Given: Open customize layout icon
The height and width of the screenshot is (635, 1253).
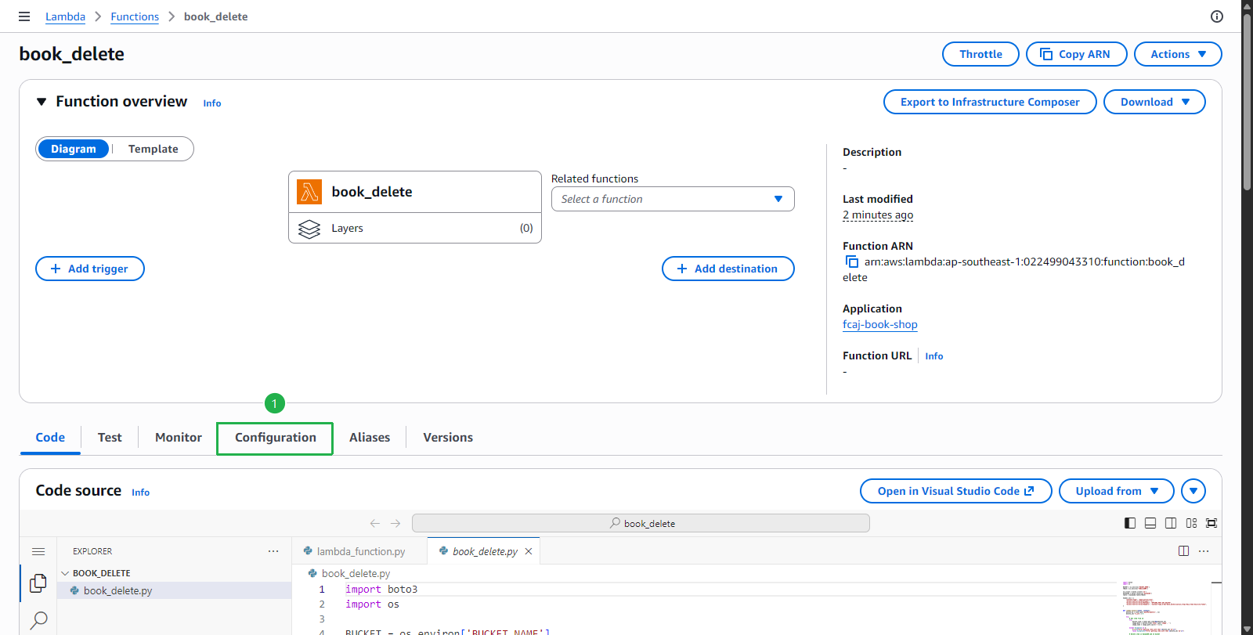Looking at the screenshot, I should coord(1191,523).
